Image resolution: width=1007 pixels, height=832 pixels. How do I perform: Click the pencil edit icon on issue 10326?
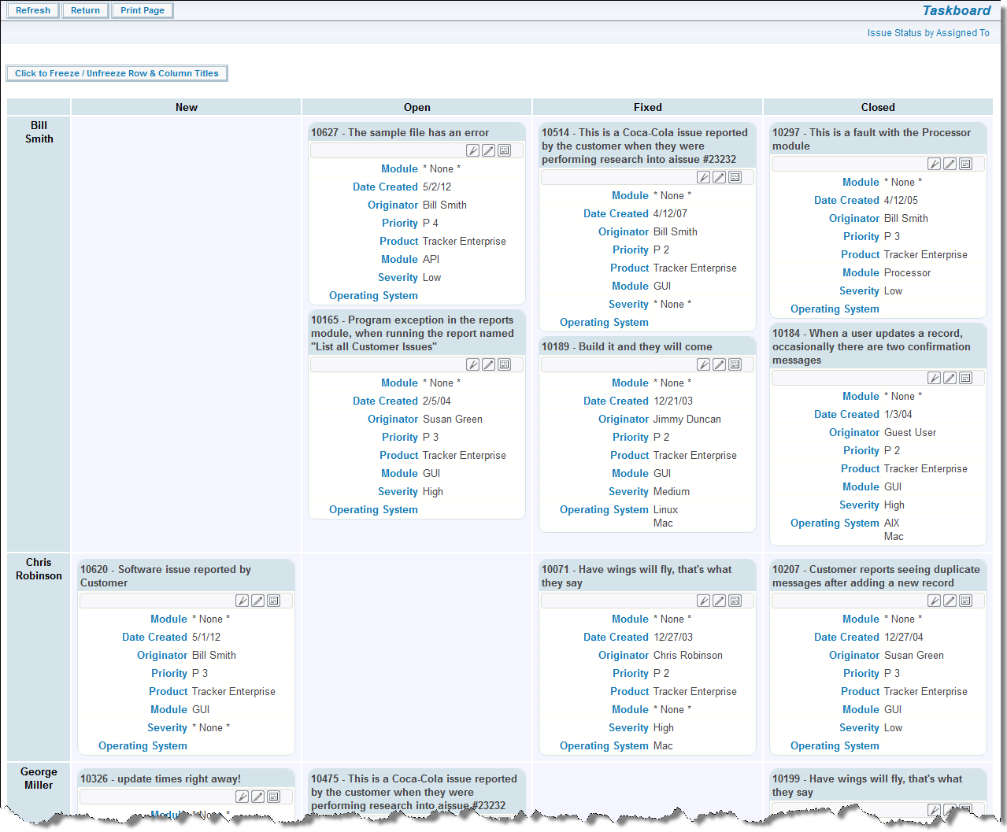[257, 797]
